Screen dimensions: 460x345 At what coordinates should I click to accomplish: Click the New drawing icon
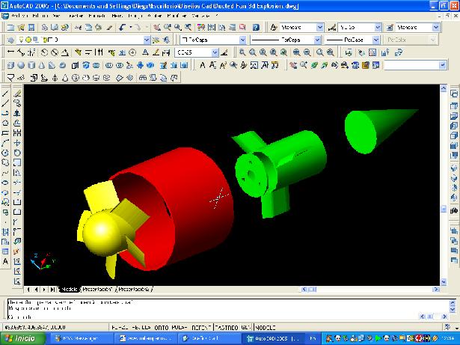point(10,27)
